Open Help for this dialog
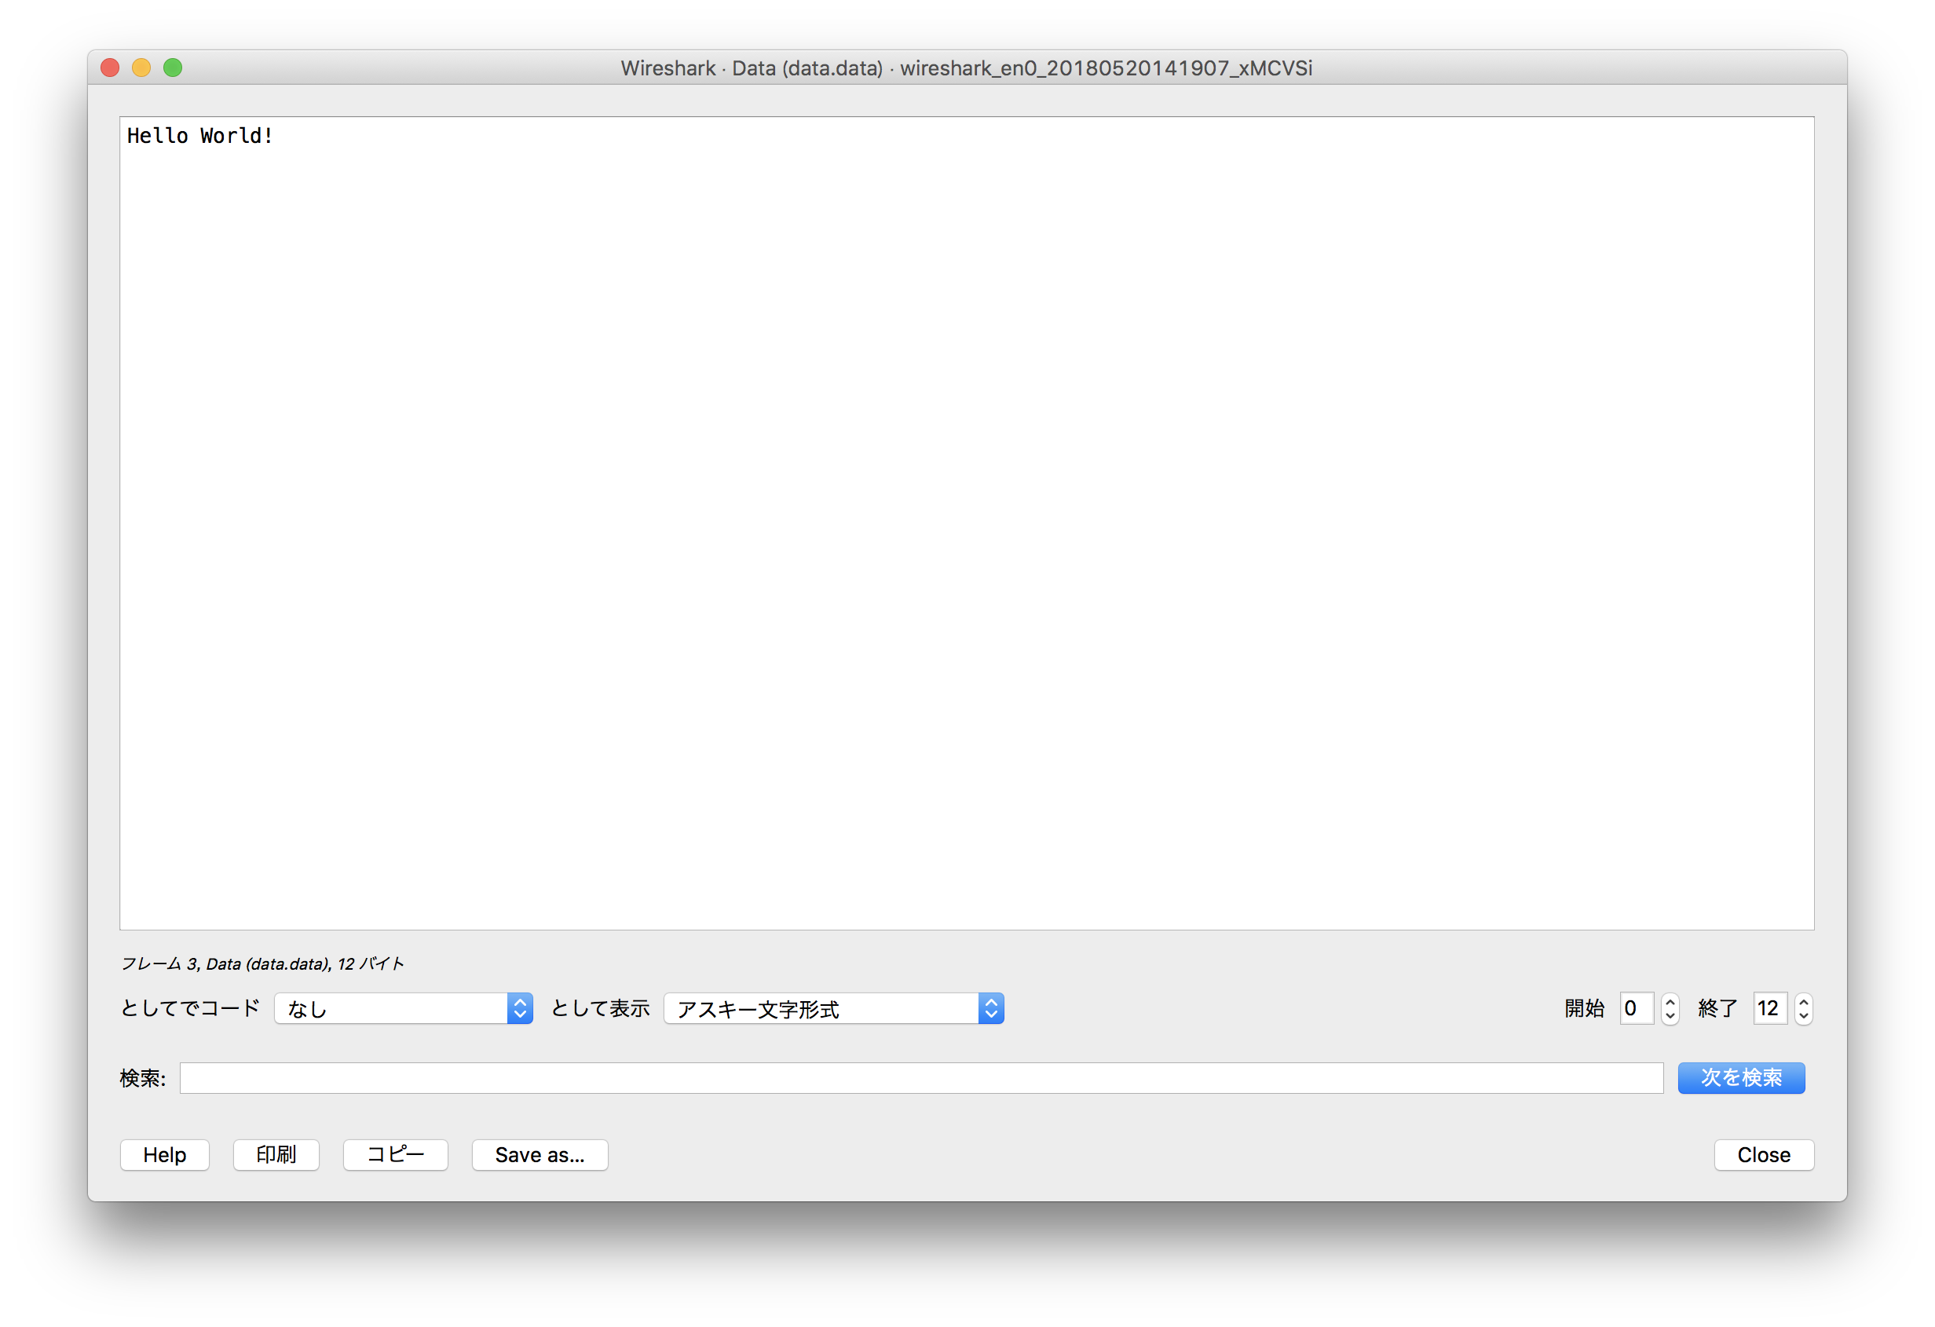 (165, 1155)
